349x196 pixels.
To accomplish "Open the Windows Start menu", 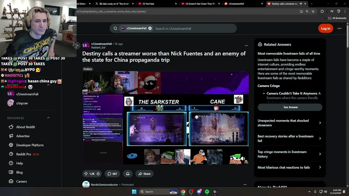I will (134, 192).
